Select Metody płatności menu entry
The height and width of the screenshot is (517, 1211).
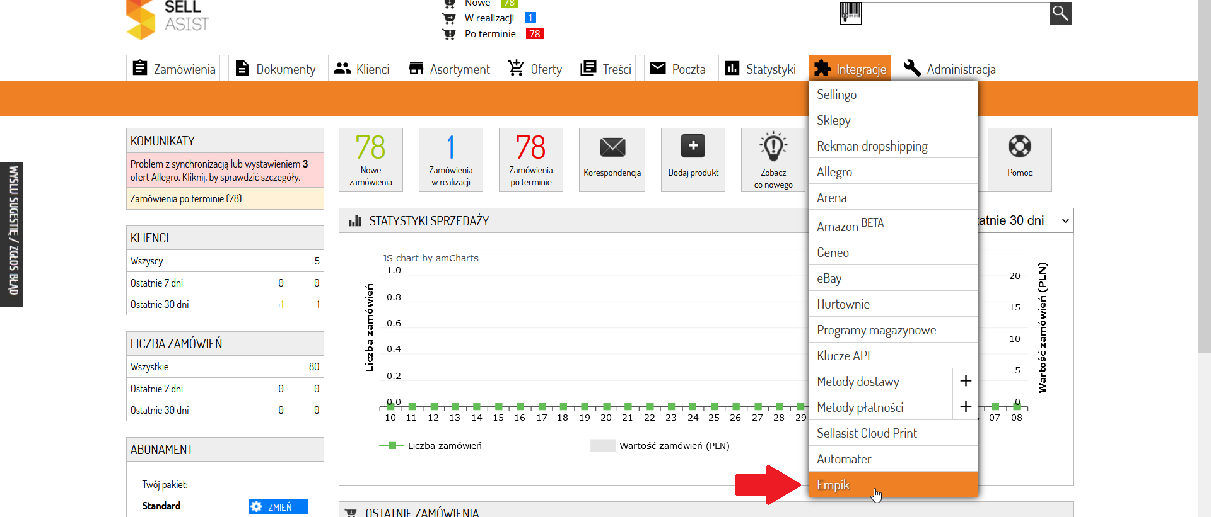click(881, 407)
